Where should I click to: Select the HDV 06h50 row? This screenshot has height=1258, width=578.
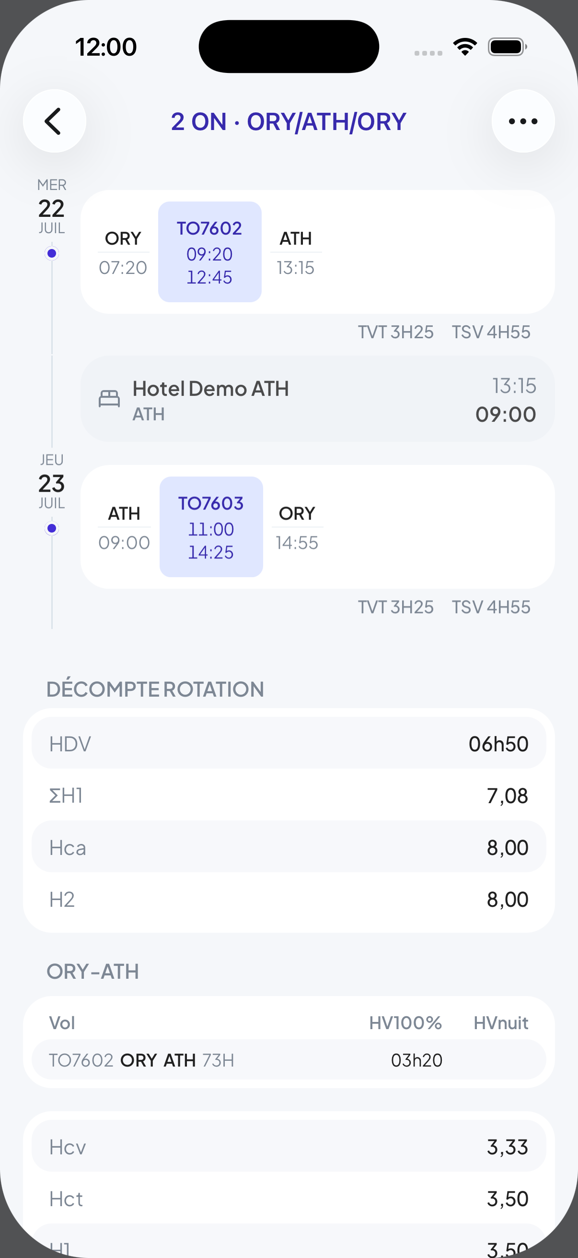point(289,743)
